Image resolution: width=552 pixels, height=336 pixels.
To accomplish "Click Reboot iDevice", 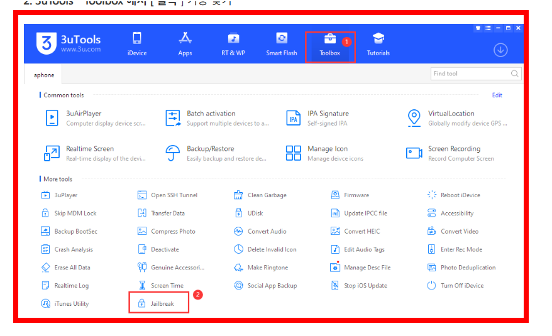I will [x=454, y=195].
